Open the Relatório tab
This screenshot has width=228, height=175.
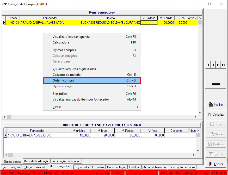(135, 167)
